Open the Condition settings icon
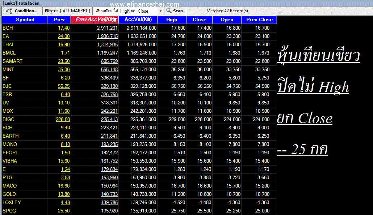This screenshot has width=373, height=215. (x=9, y=11)
